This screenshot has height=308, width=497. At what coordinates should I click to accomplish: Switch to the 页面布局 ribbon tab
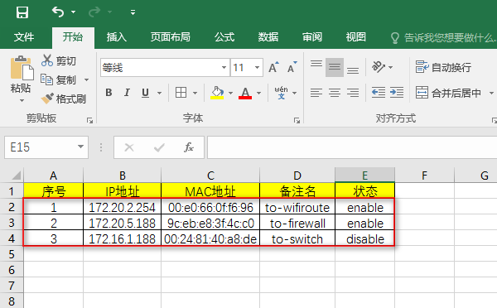pyautogui.click(x=170, y=37)
